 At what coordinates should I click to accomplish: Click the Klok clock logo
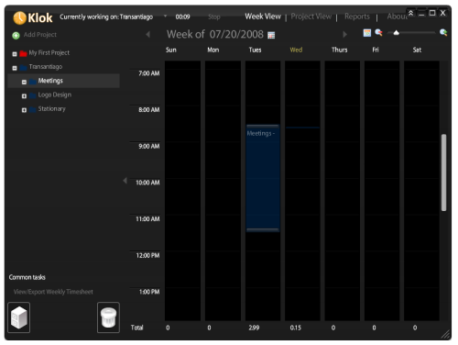point(19,17)
